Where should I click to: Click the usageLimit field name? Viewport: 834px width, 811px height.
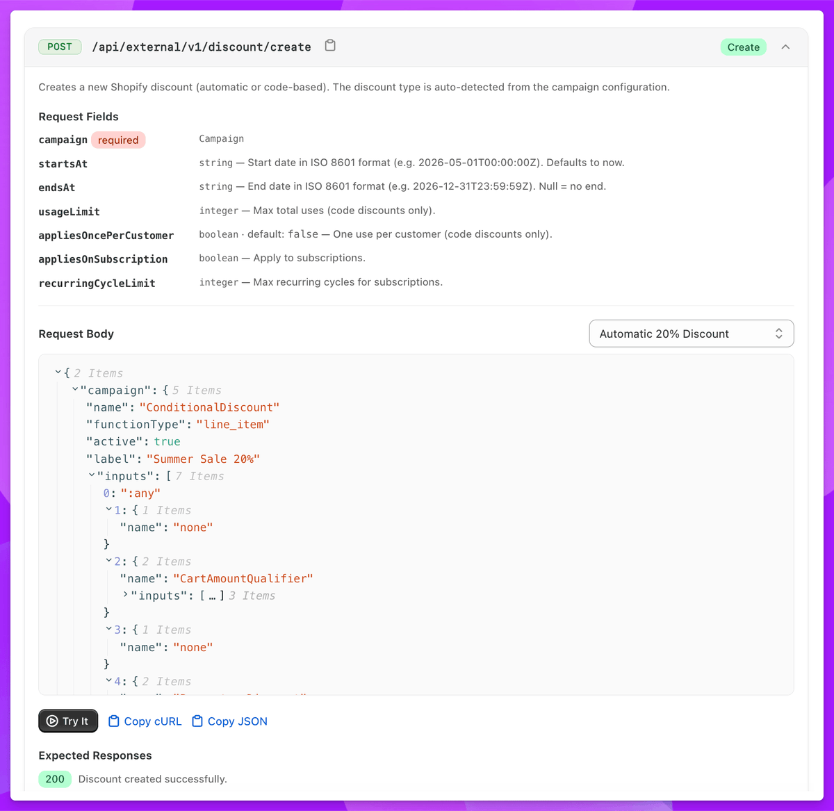coord(69,212)
